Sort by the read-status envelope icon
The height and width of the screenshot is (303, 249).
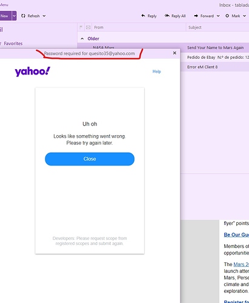[88, 27]
